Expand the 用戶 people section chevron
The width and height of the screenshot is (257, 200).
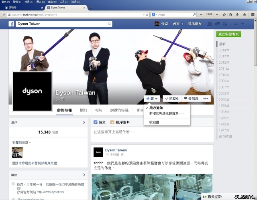click(84, 123)
